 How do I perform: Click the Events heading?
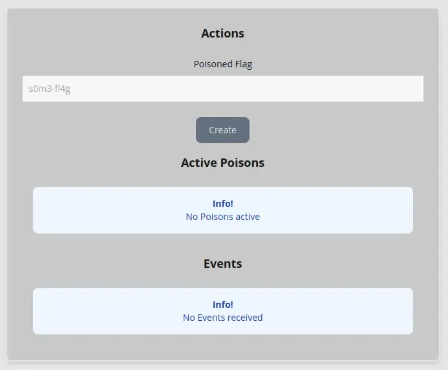(222, 264)
